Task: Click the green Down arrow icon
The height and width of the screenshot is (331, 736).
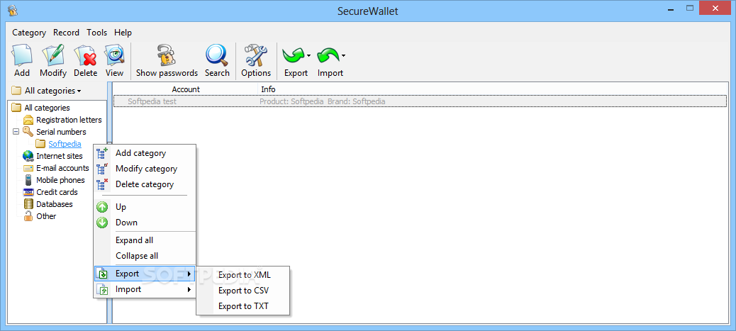Action: (x=102, y=223)
